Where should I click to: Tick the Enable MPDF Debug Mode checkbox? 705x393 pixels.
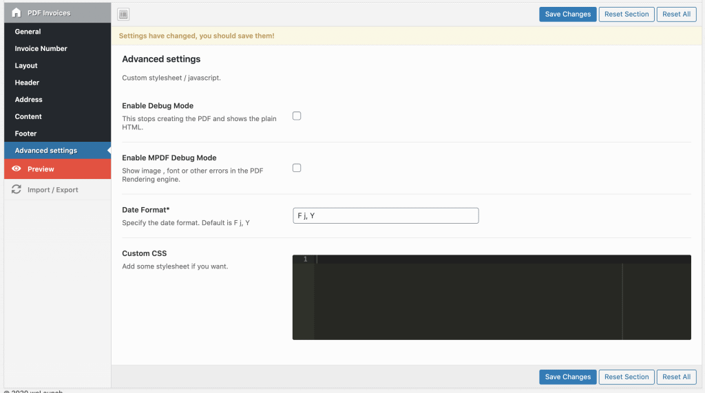click(x=297, y=168)
